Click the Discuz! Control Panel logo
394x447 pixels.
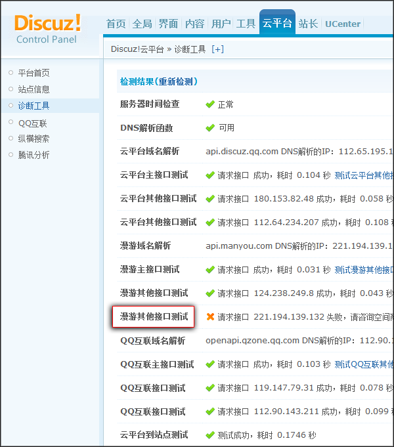point(48,30)
